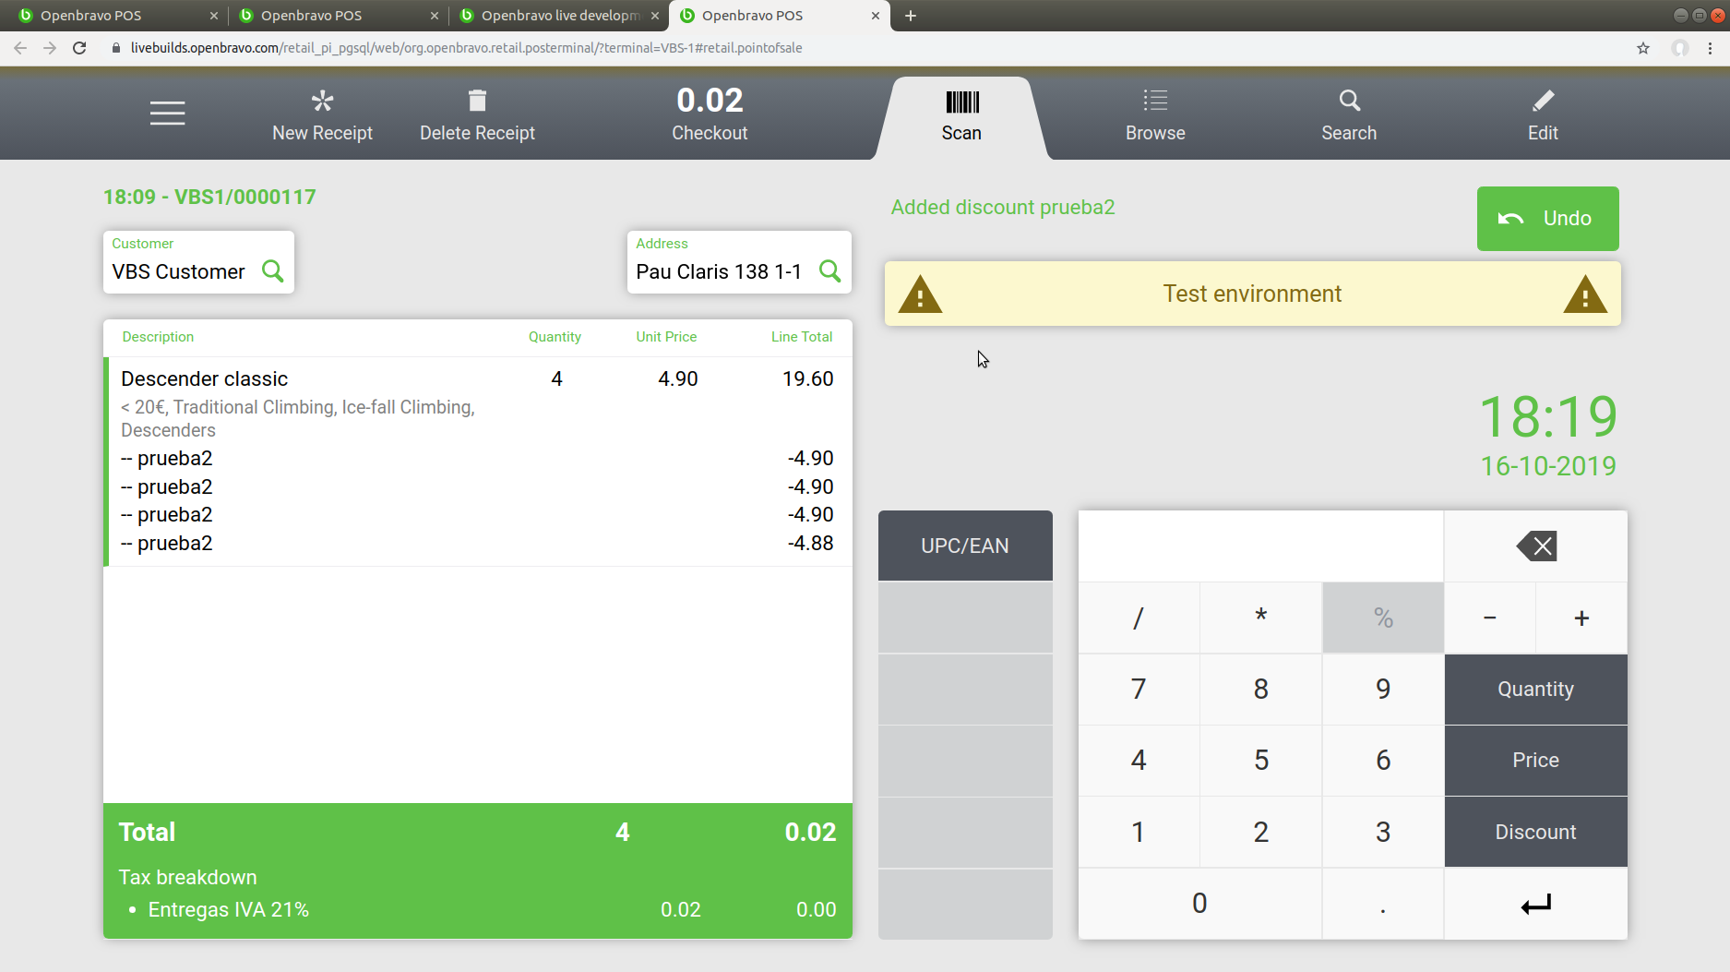Switch to the Browse tab
Viewport: 1730px width, 972px height.
point(1155,116)
